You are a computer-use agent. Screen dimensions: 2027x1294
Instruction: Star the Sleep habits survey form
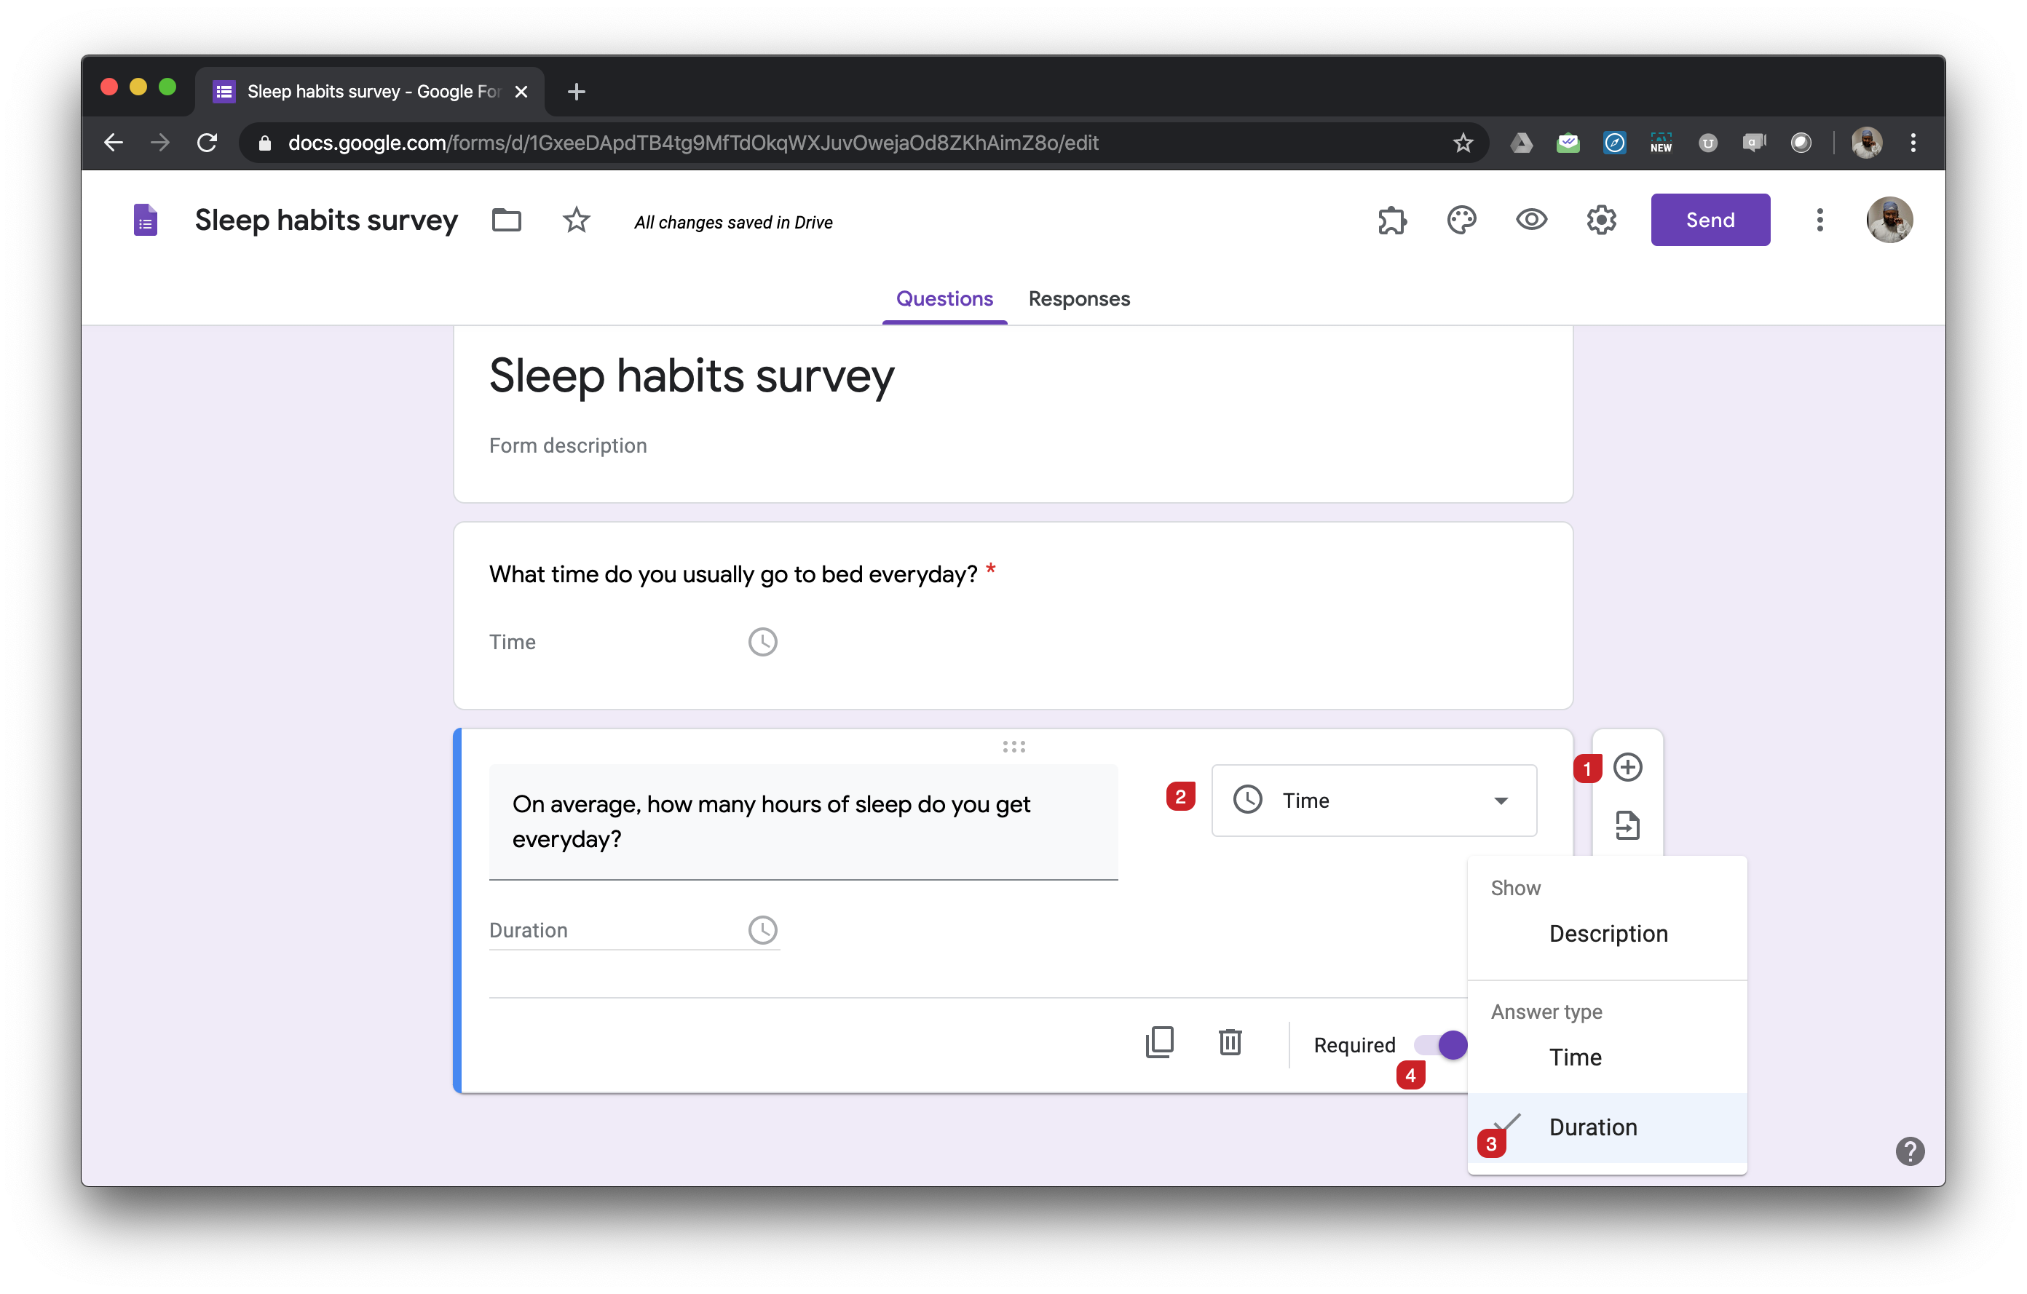577,221
